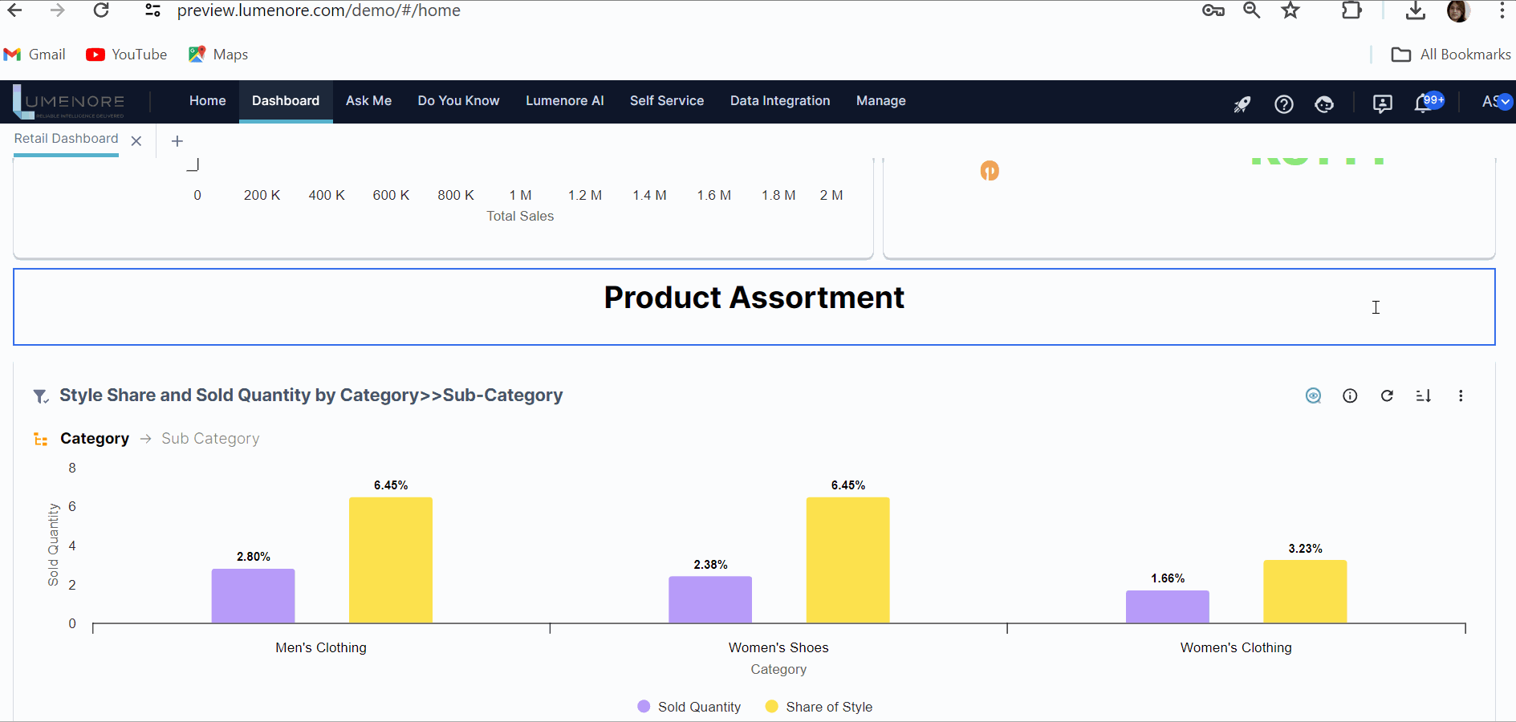Screen dimensions: 1516x722
Task: Open the help question mark icon
Action: [1284, 104]
